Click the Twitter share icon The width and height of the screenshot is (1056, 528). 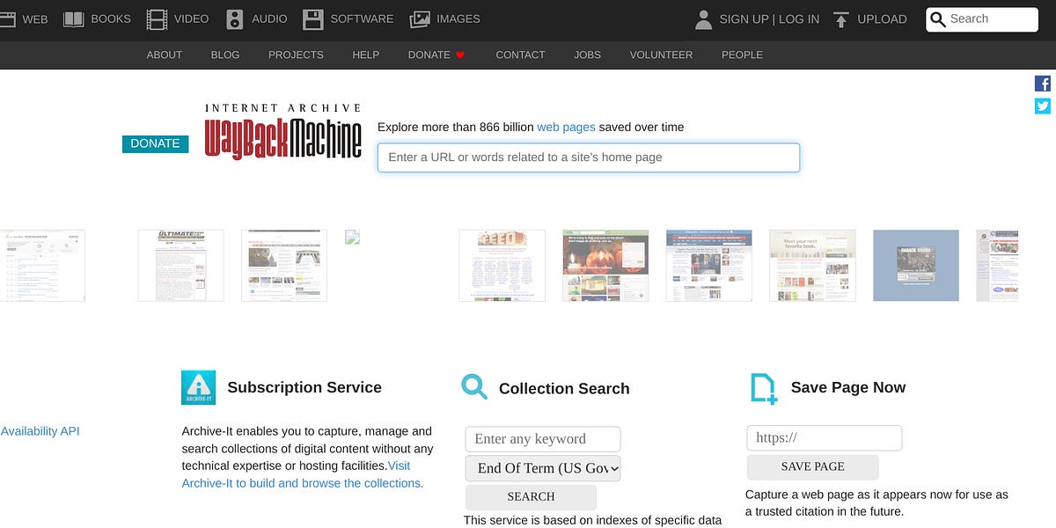coord(1042,106)
